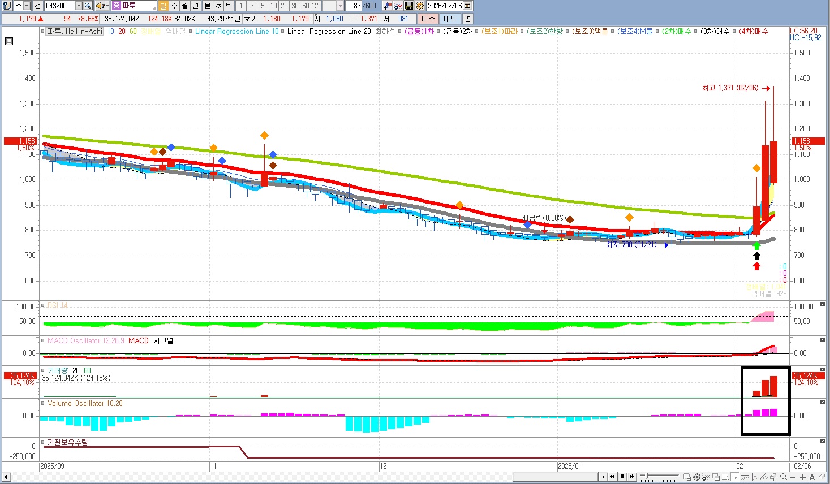Switch to second (초) period
This screenshot has width=830, height=484.
click(218, 6)
